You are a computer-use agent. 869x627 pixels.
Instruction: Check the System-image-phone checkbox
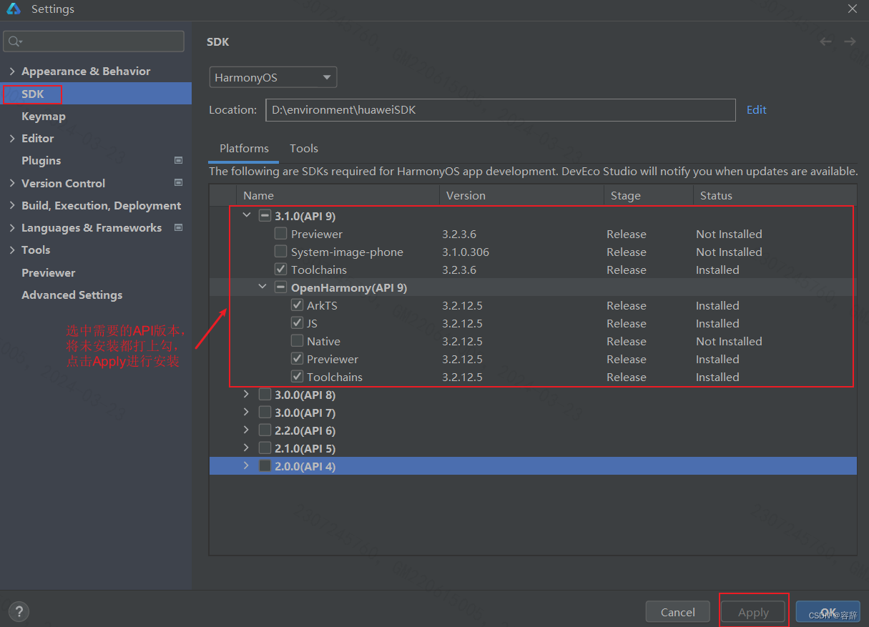click(281, 252)
